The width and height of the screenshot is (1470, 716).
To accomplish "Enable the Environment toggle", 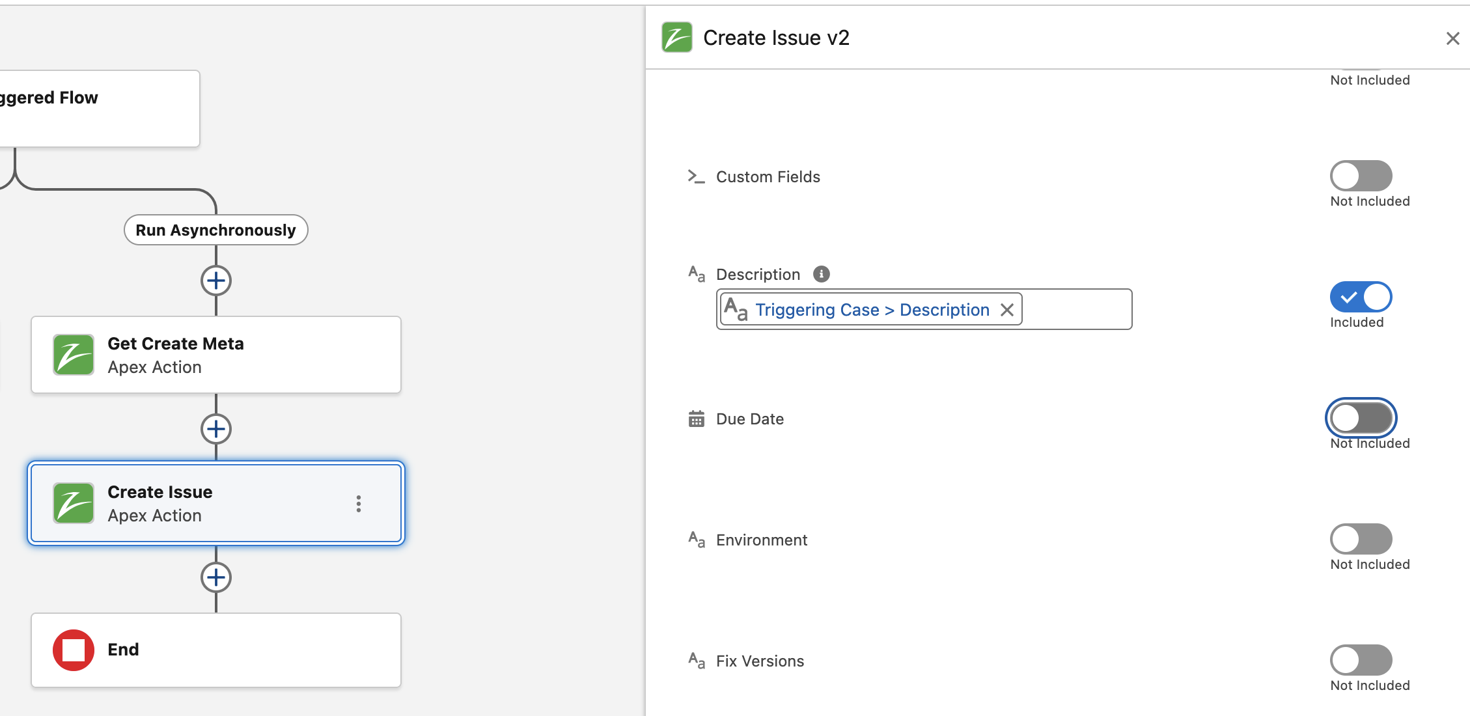I will [1361, 539].
